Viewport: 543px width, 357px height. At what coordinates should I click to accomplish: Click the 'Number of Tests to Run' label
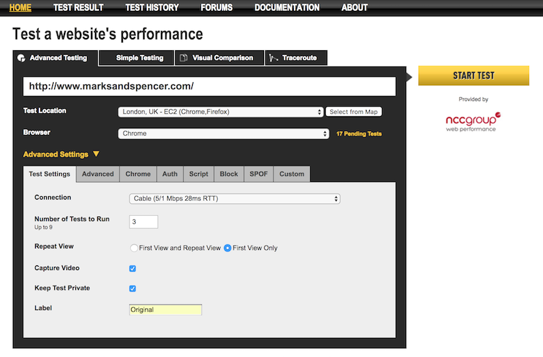click(72, 219)
